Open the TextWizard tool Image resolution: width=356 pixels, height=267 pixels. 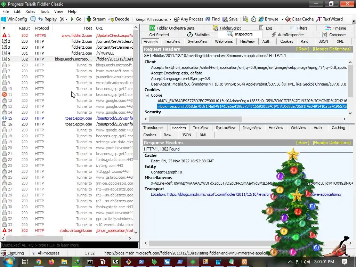coord(330,19)
